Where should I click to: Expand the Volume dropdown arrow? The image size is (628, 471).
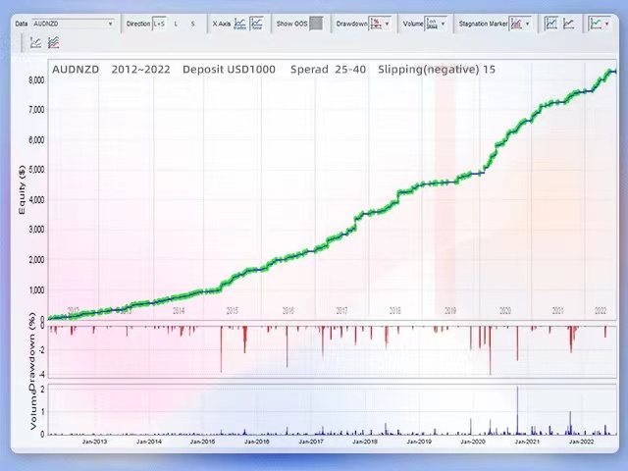point(443,24)
